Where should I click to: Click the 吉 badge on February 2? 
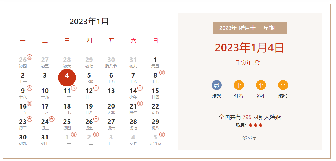[96, 134]
